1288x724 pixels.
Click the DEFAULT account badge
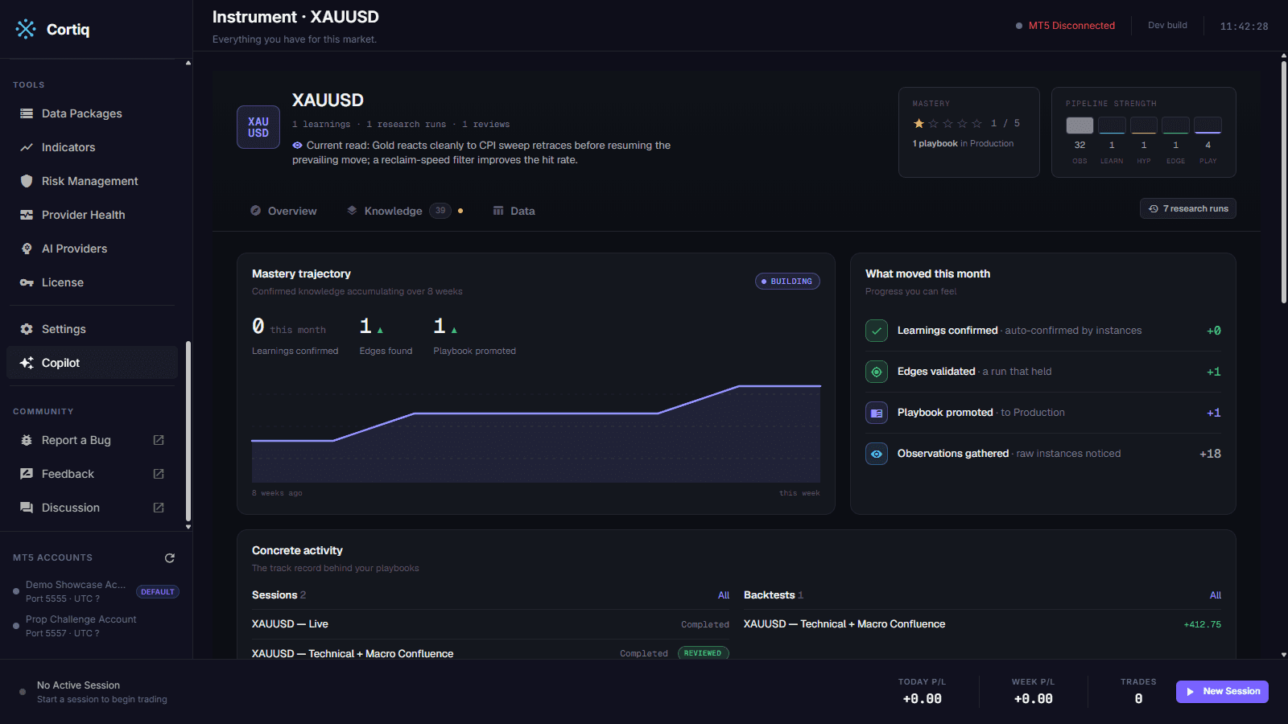(x=158, y=592)
